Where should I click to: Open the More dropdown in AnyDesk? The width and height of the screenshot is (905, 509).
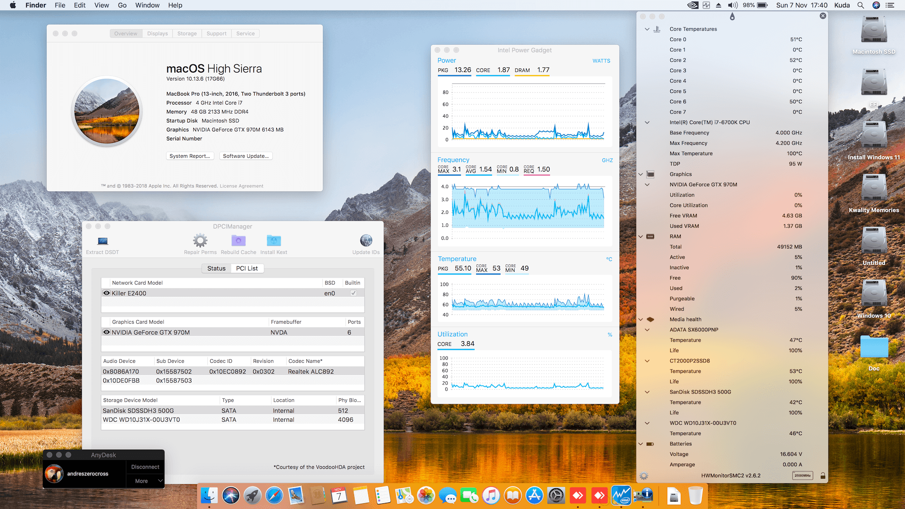pyautogui.click(x=145, y=481)
